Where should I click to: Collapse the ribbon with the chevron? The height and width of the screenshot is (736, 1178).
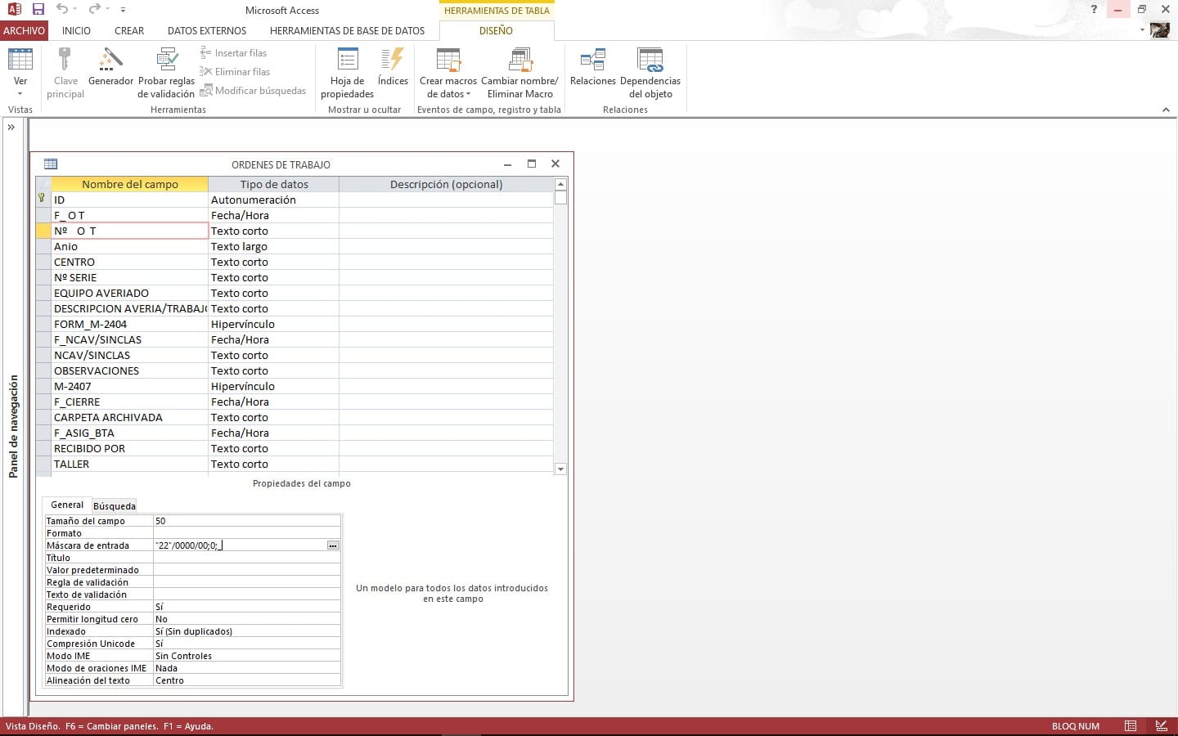1166,110
